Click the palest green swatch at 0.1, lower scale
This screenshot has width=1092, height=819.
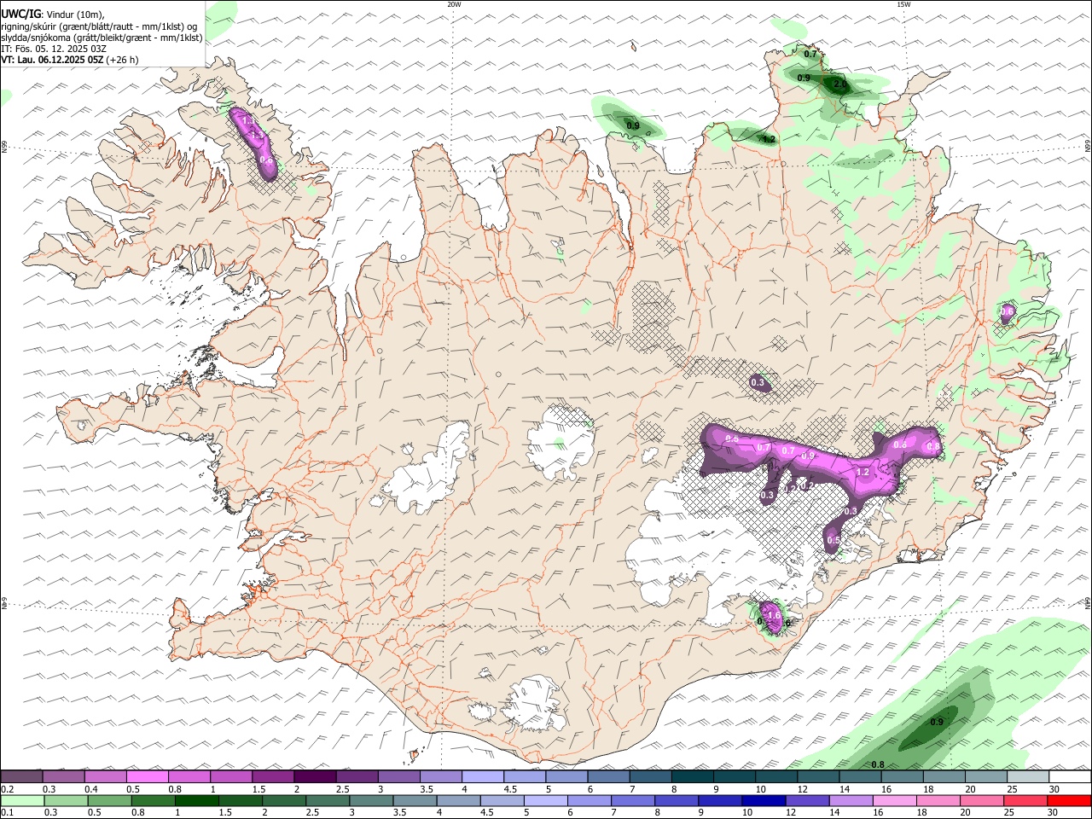tap(23, 801)
